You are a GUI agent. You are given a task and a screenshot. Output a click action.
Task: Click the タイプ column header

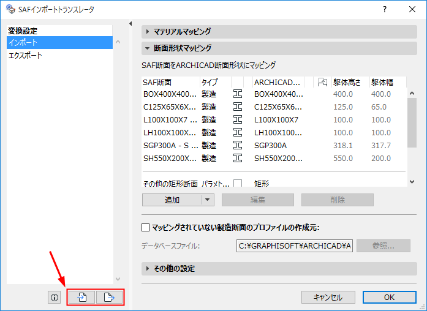(x=216, y=82)
